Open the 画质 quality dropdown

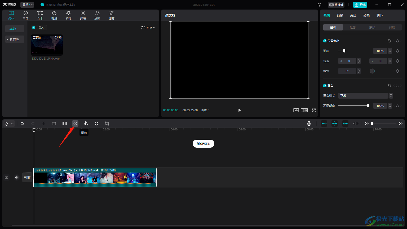click(205, 110)
